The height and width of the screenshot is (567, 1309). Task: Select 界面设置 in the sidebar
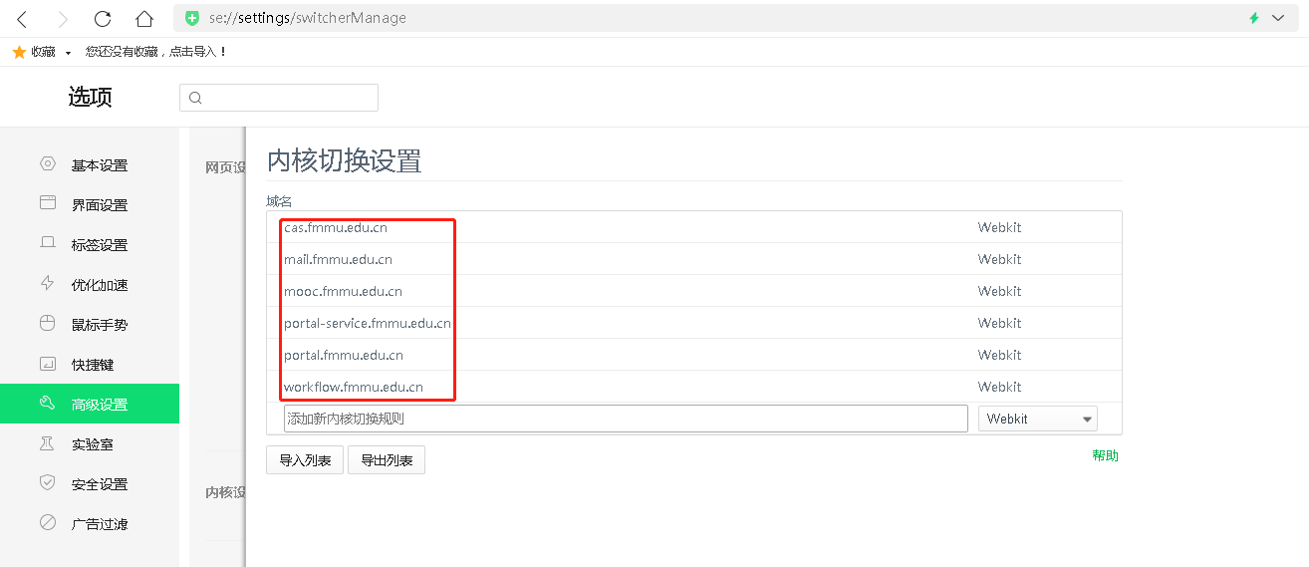99,205
